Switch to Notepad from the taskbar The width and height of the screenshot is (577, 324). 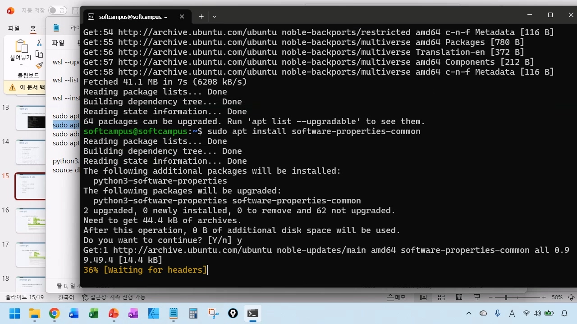174,314
